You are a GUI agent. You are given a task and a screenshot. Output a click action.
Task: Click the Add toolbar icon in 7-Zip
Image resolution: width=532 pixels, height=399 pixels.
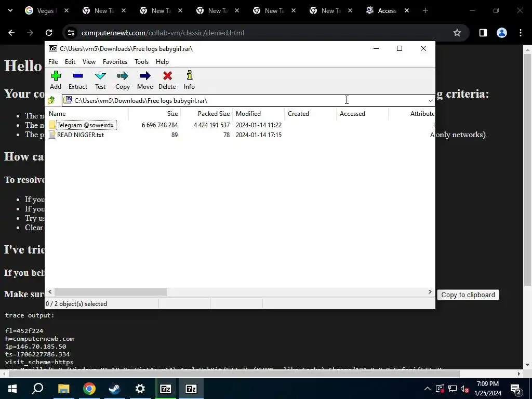[x=56, y=80]
